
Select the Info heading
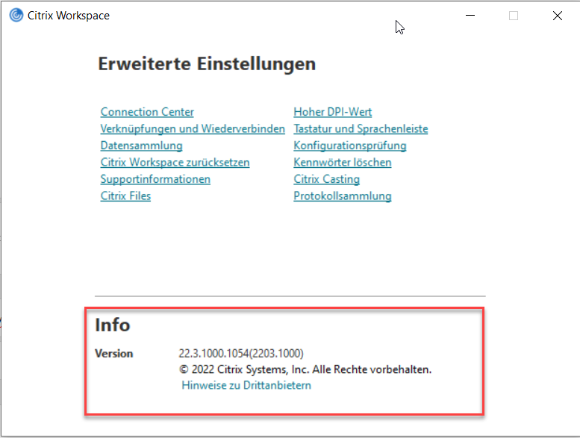coord(113,325)
